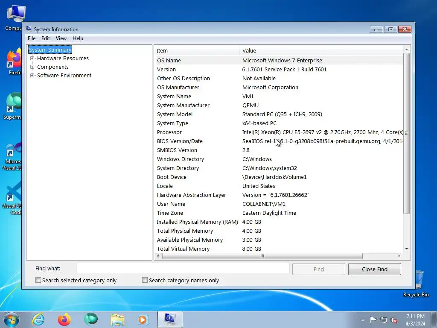Image resolution: width=437 pixels, height=328 pixels.
Task: Launch Firefox from the taskbar
Action: coord(64,319)
